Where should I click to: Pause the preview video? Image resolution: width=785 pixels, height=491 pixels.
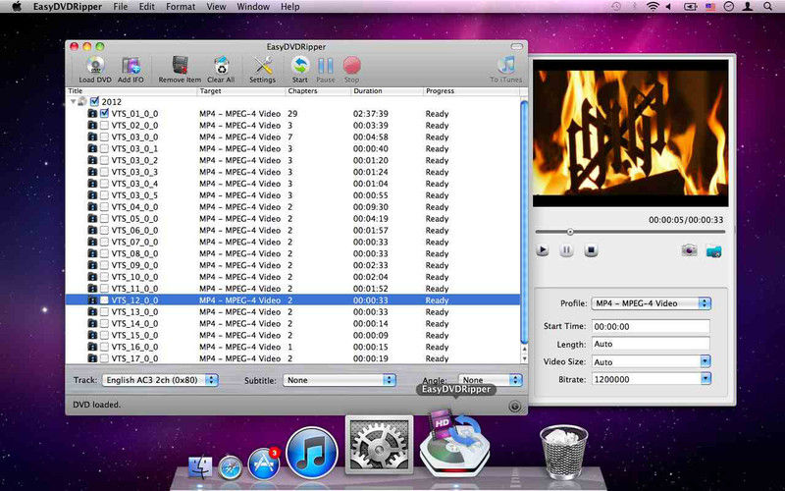coord(566,250)
